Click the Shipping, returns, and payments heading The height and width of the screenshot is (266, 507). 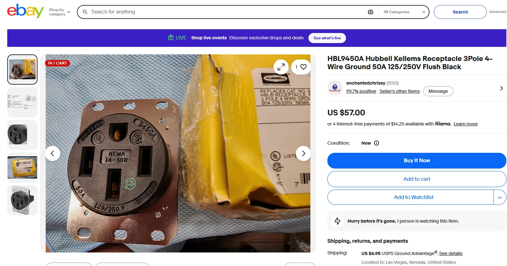pyautogui.click(x=367, y=241)
